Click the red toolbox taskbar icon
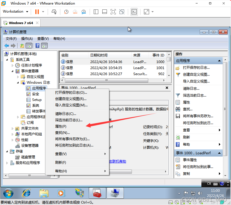The image size is (231, 205). (97, 193)
